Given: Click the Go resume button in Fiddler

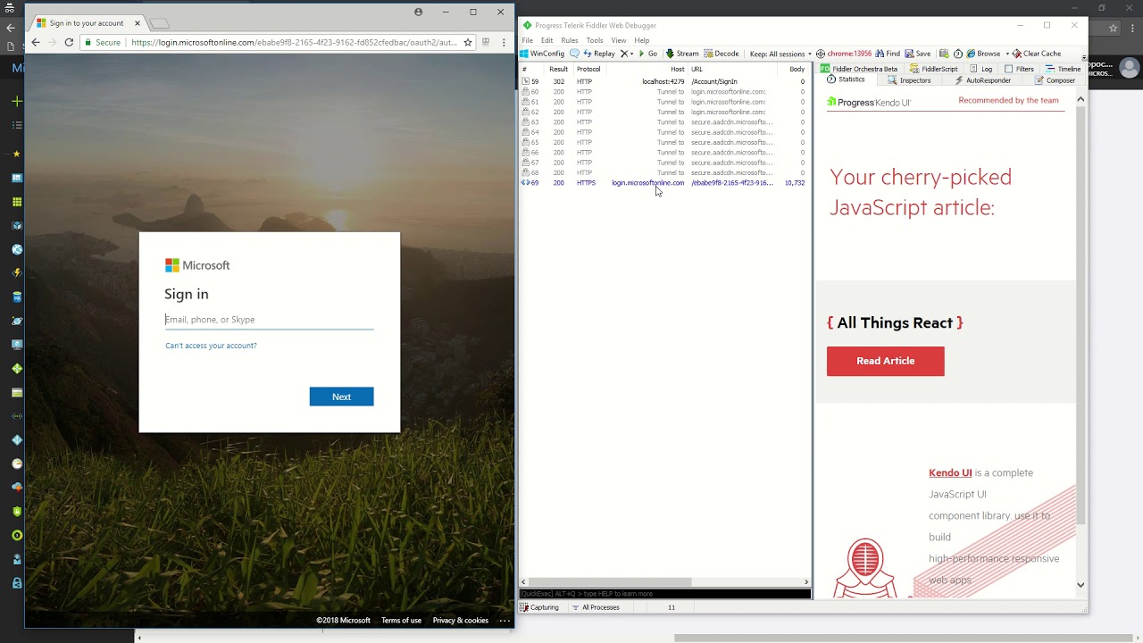Looking at the screenshot, I should coord(648,54).
